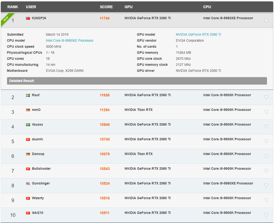Click the green NEW ribbon badge
The image size is (274, 223).
6,18
